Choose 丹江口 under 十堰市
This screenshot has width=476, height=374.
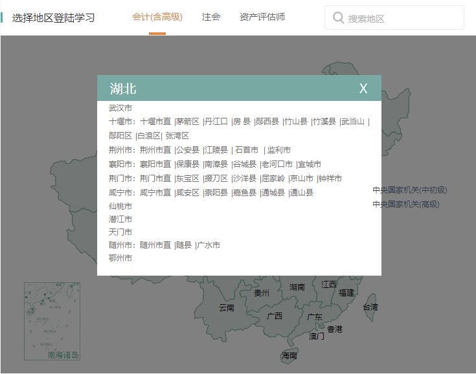click(x=216, y=122)
